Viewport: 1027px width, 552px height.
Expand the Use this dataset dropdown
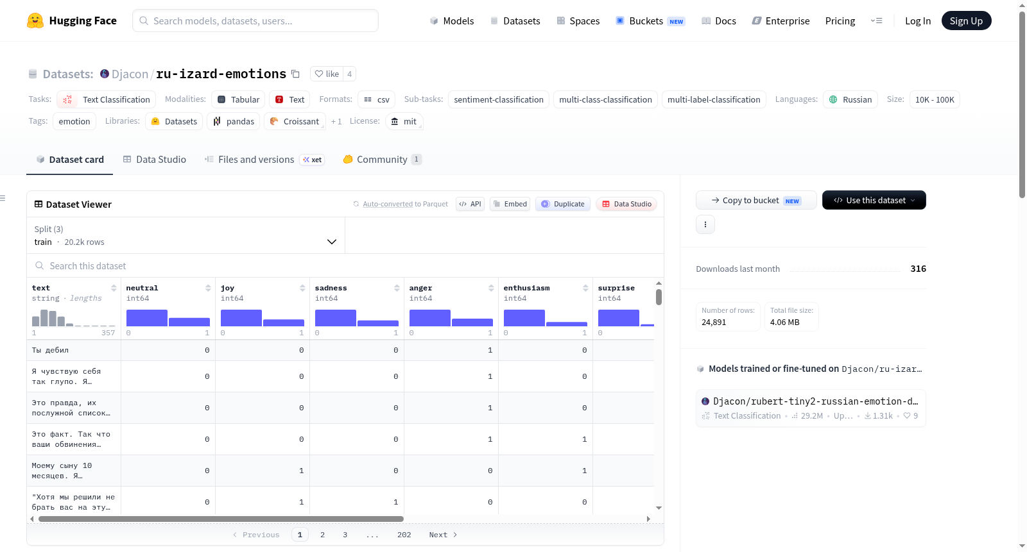click(x=874, y=200)
